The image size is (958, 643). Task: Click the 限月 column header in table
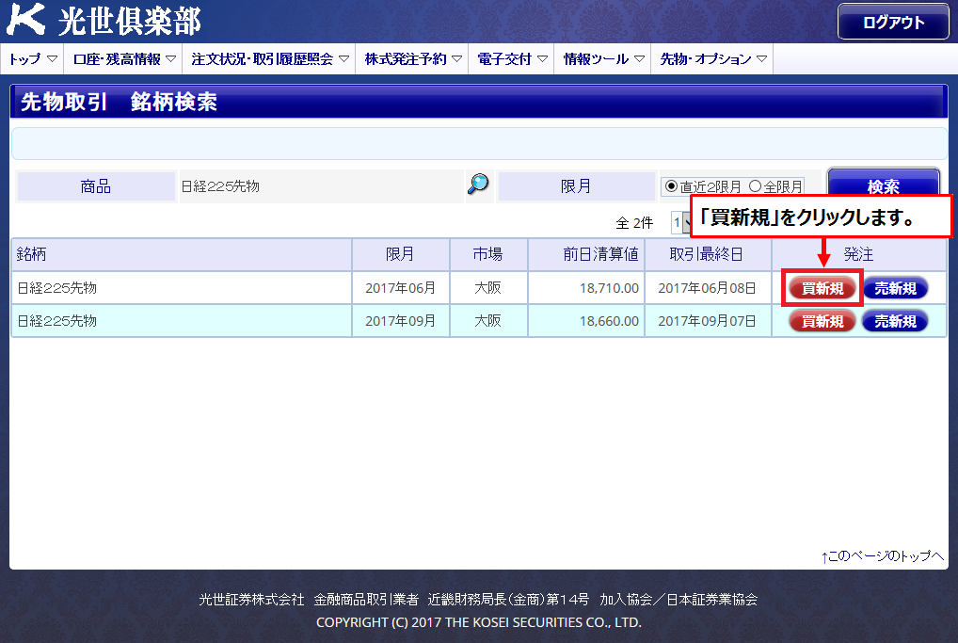401,254
